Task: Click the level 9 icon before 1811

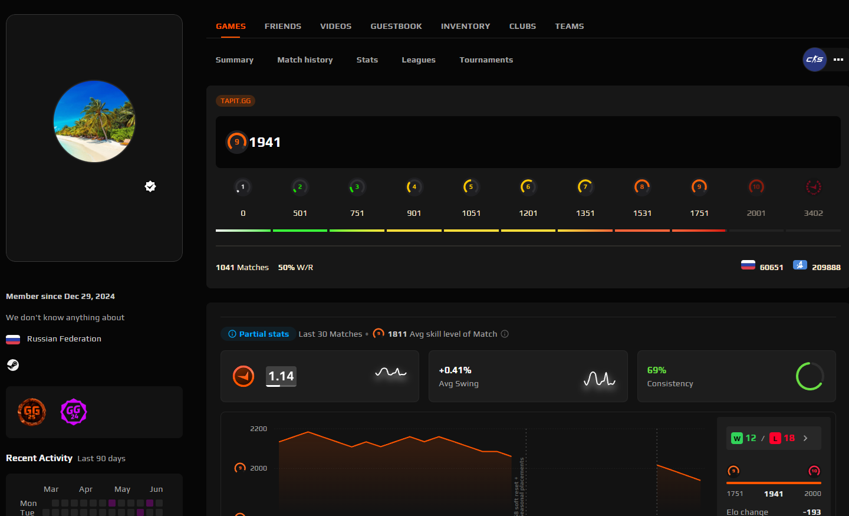Action: point(379,334)
